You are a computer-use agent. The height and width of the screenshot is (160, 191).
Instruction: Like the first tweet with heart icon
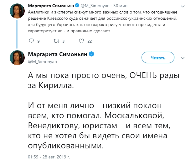point(81,41)
